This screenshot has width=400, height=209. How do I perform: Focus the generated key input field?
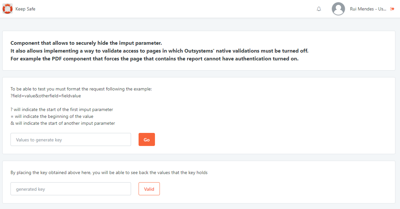coord(70,189)
